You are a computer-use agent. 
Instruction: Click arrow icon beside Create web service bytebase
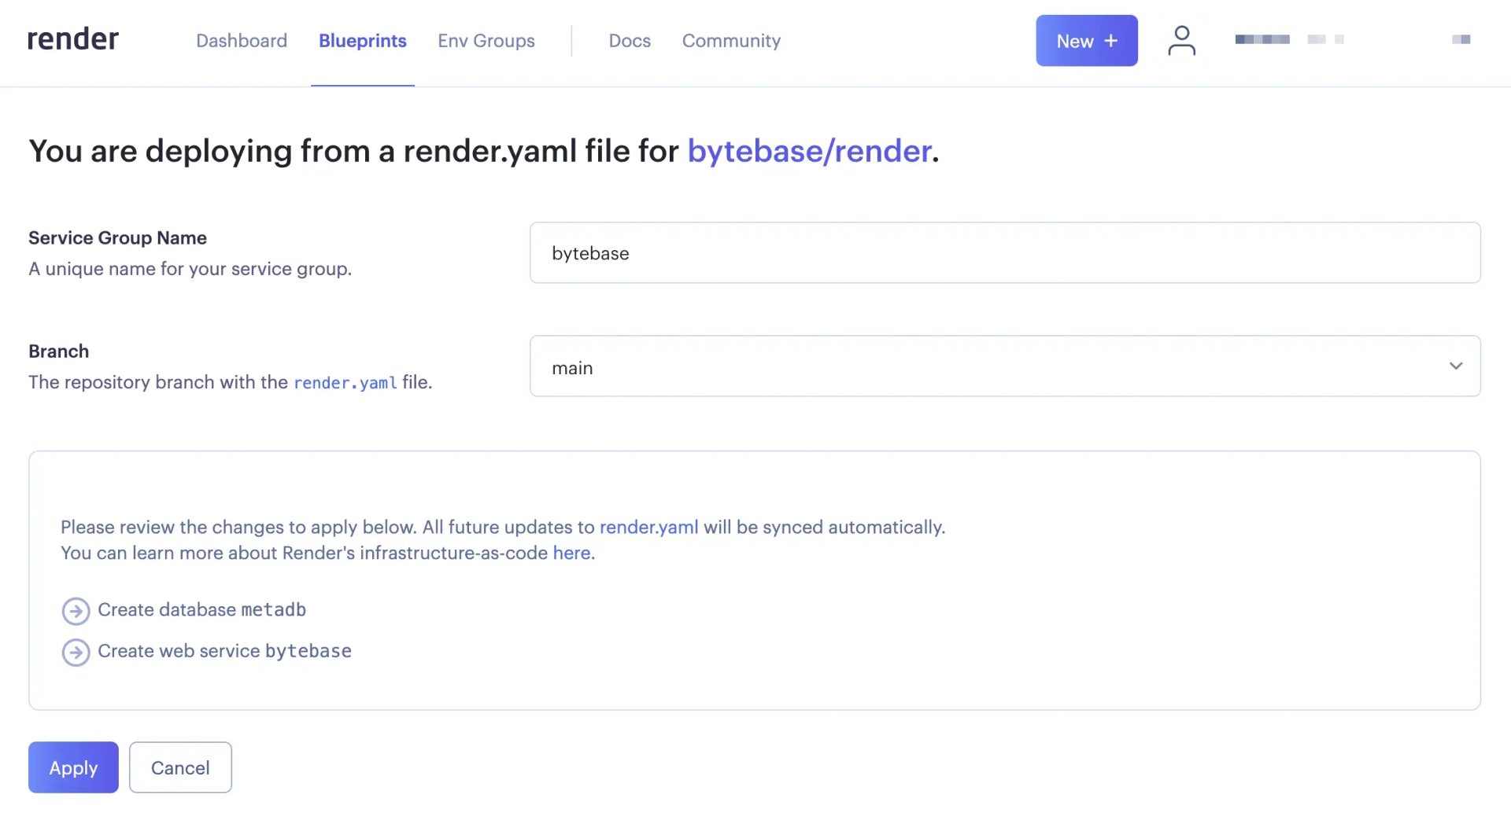pos(76,652)
